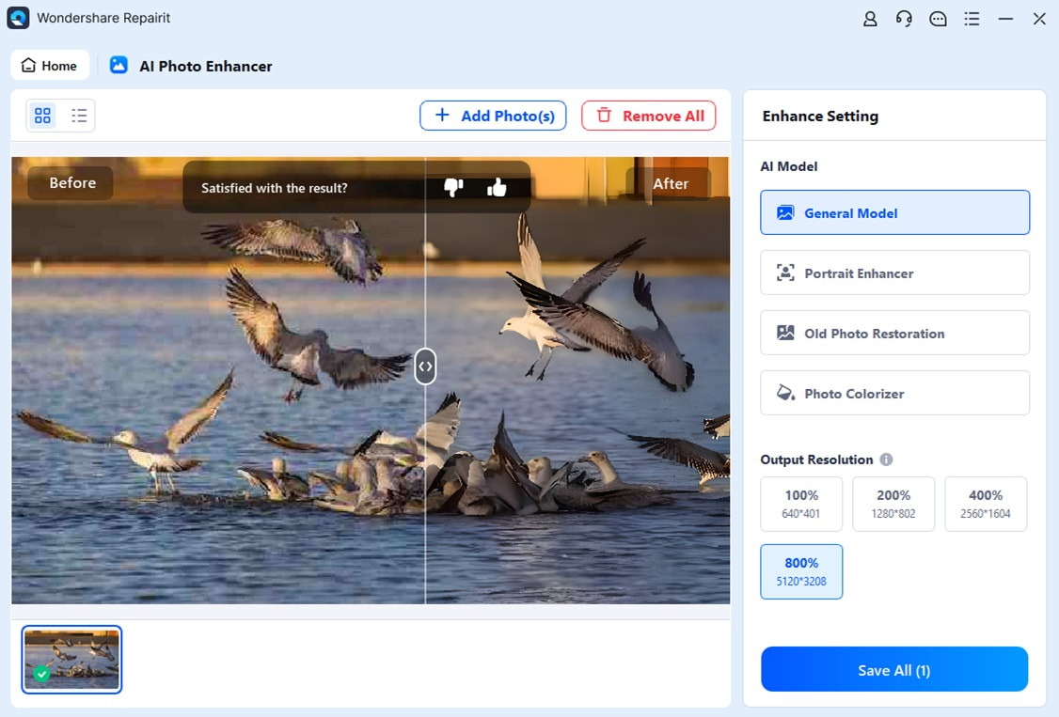Choose 200% output resolution
The height and width of the screenshot is (717, 1059).
pos(893,504)
